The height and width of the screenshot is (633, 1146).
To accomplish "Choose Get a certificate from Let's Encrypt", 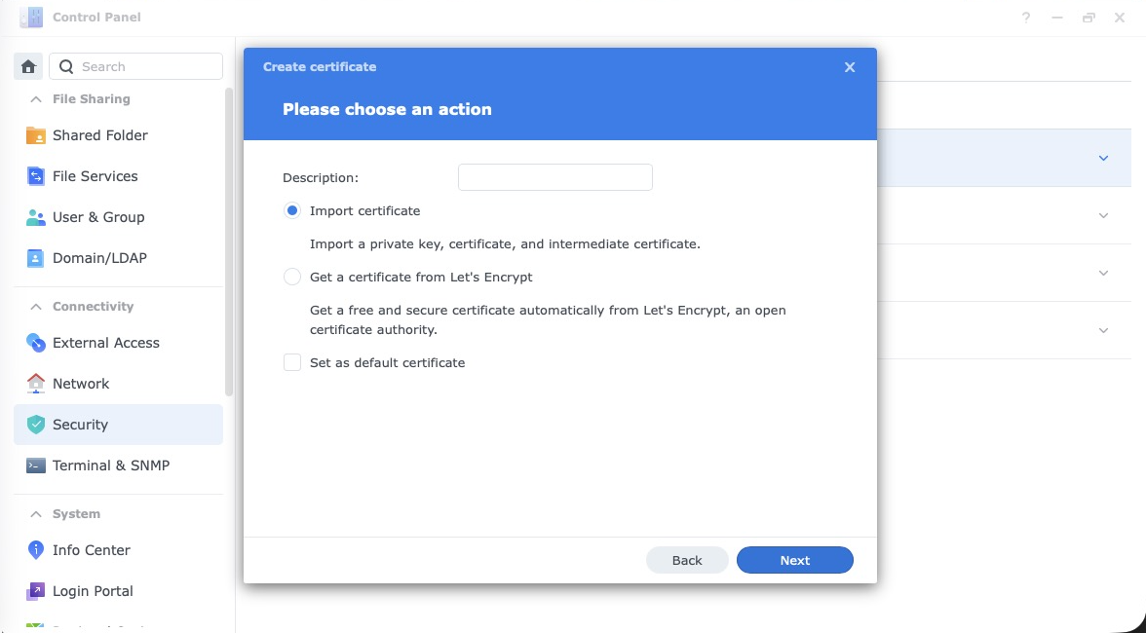I will 292,277.
